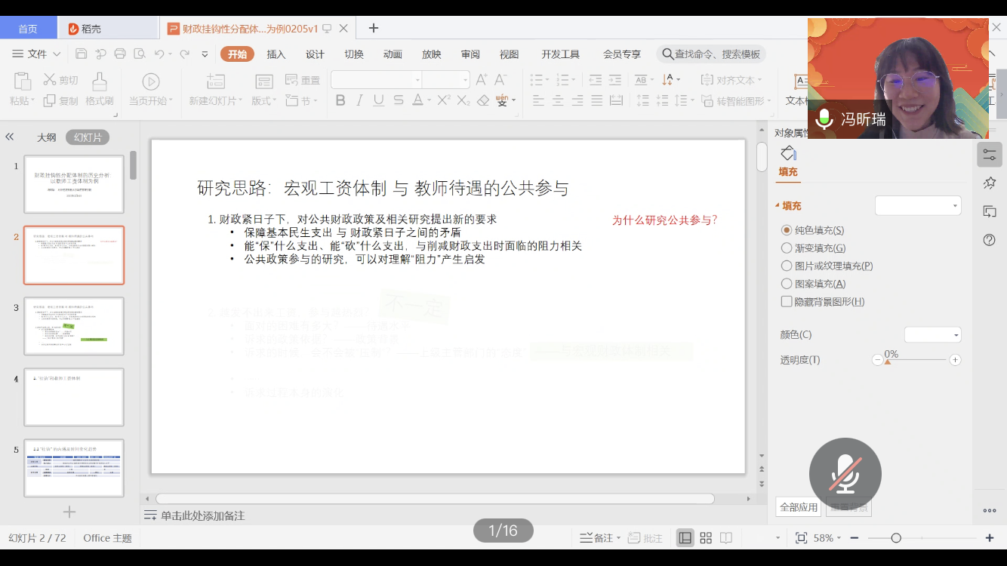Open the font name dropdown

[417, 80]
